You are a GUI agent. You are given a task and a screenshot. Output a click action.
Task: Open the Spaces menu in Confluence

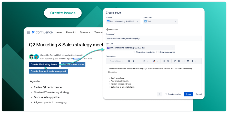pos(85,32)
